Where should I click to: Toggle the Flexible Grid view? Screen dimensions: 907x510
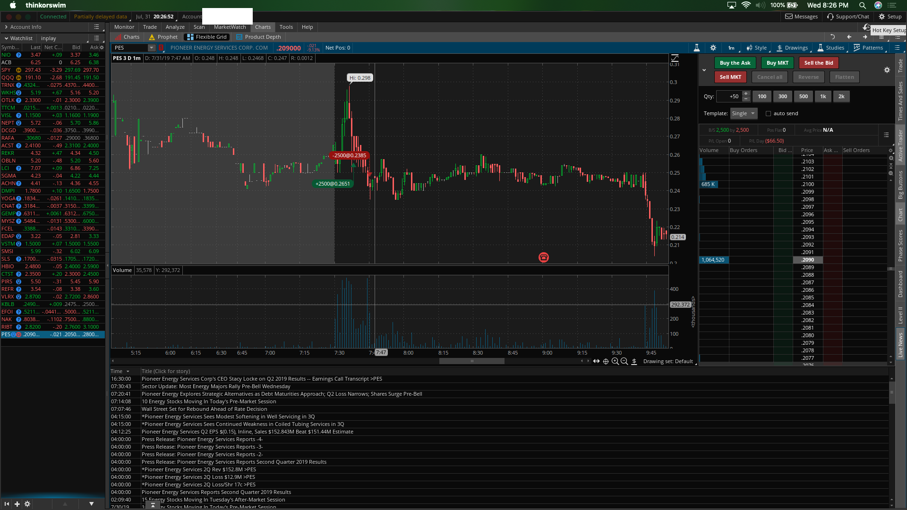(207, 37)
